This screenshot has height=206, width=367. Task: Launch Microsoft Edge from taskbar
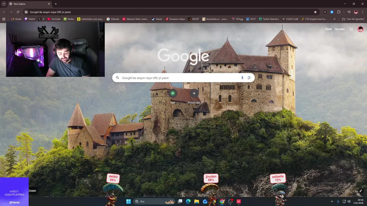(188, 201)
